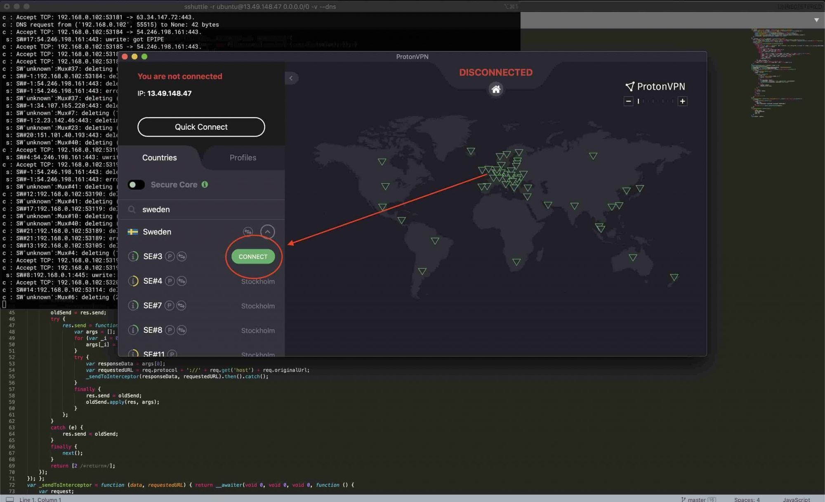The height and width of the screenshot is (502, 825).
Task: Click the IP address 13.49.148.47
Action: click(x=169, y=93)
